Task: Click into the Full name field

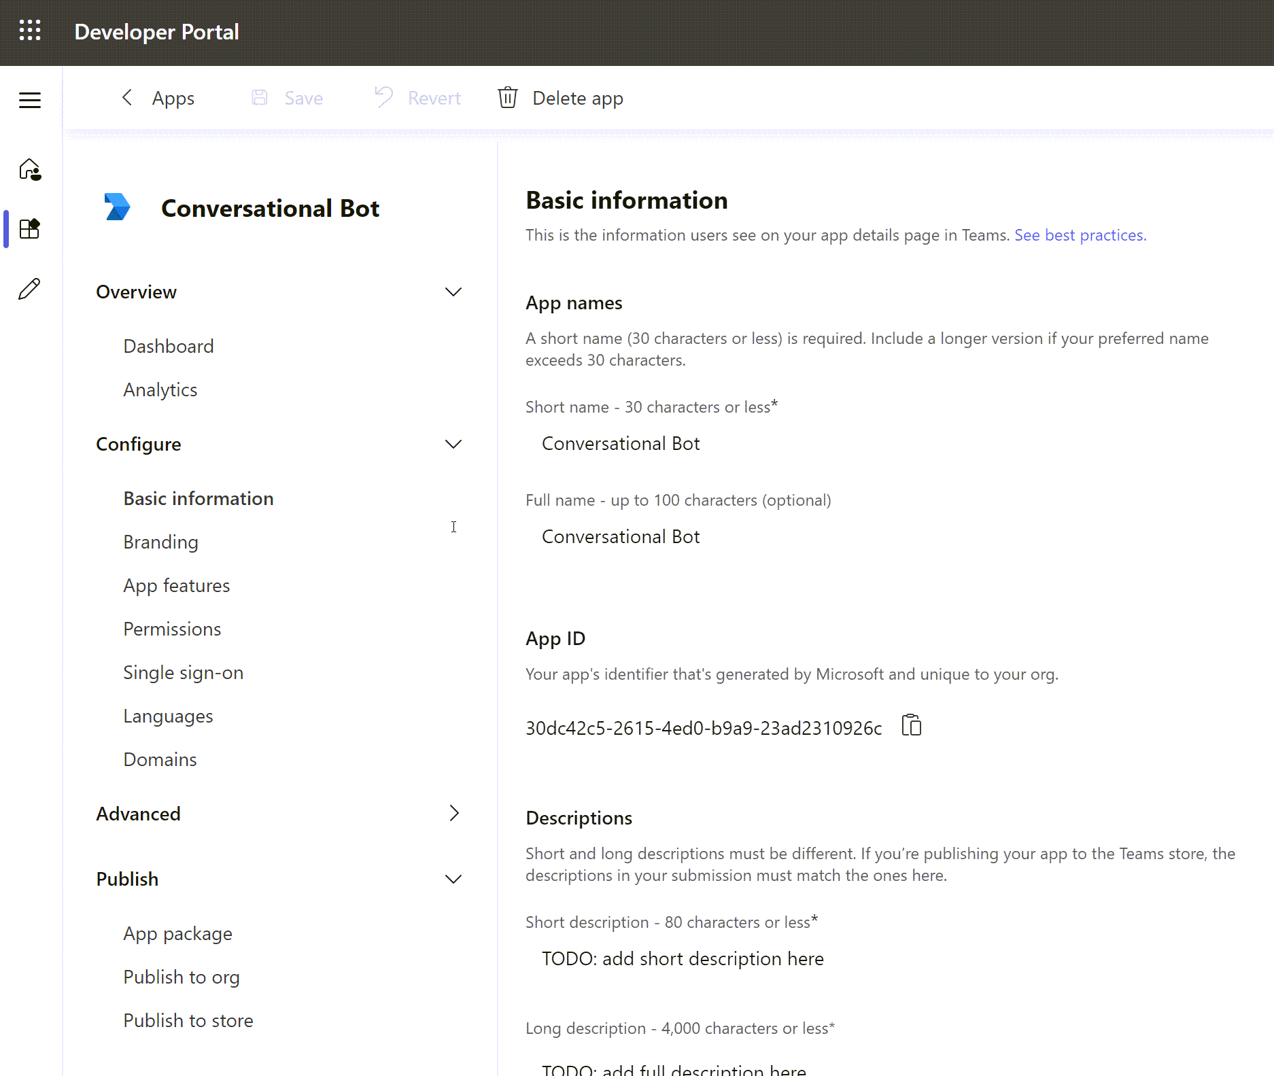Action: click(x=884, y=537)
